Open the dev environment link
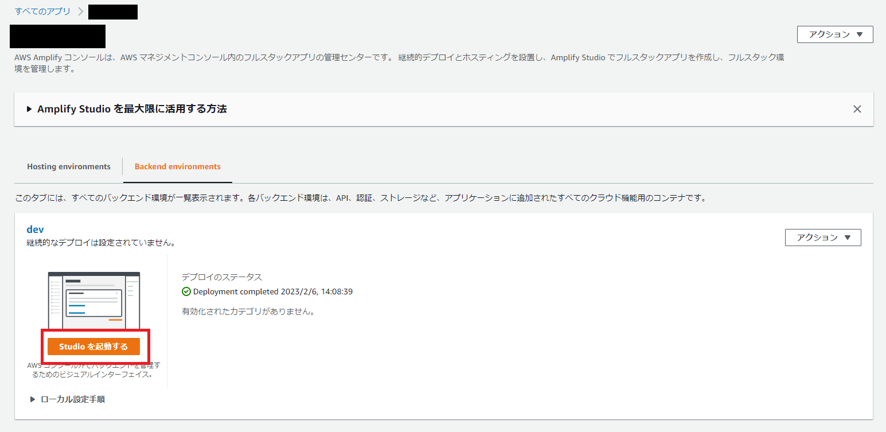The height and width of the screenshot is (432, 886). pyautogui.click(x=35, y=229)
